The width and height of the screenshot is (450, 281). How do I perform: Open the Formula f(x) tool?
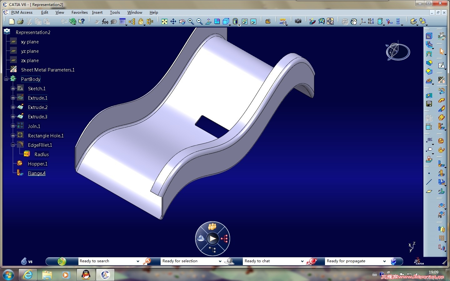pyautogui.click(x=105, y=22)
